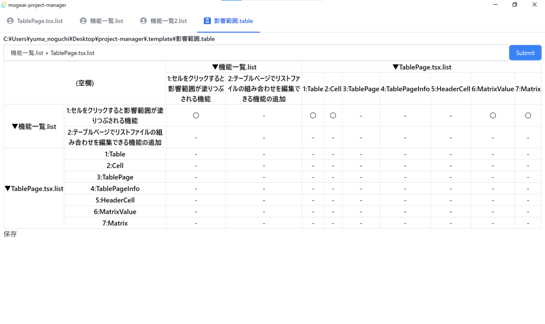
Task: Collapse the ▼機能一覧.list row group header
Action: coord(34,126)
